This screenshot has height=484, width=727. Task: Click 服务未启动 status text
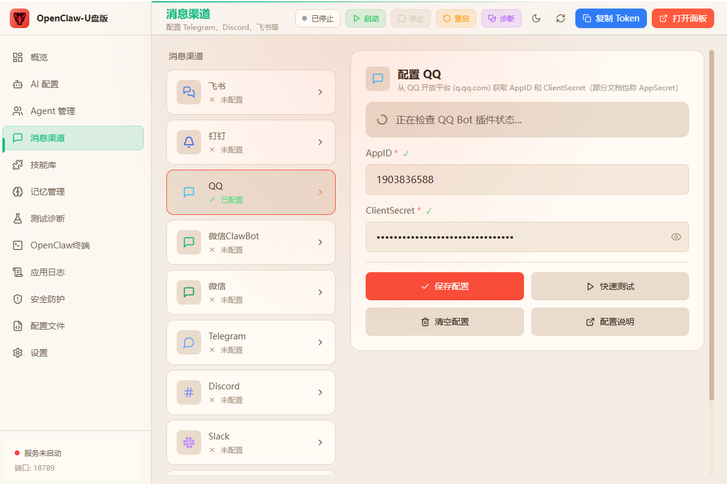[43, 453]
